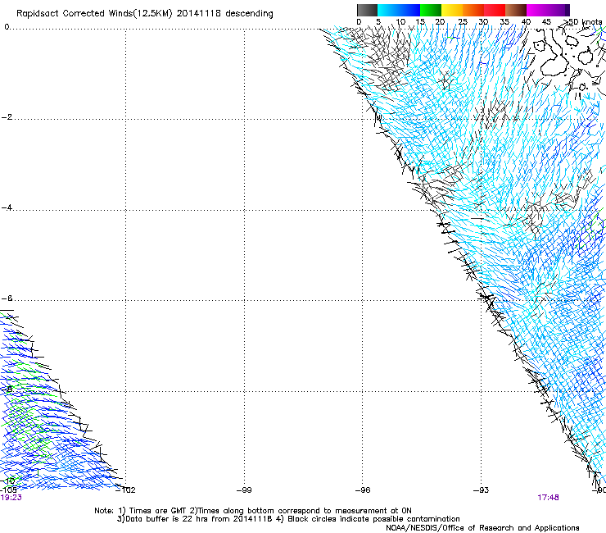The image size is (606, 533).
Task: Click the latitude label '-2'
Action: 7,117
